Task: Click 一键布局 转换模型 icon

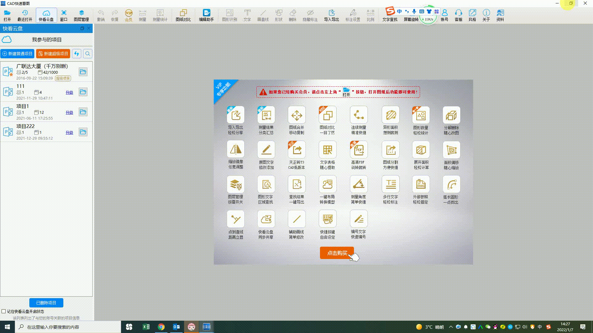Action: (x=327, y=184)
